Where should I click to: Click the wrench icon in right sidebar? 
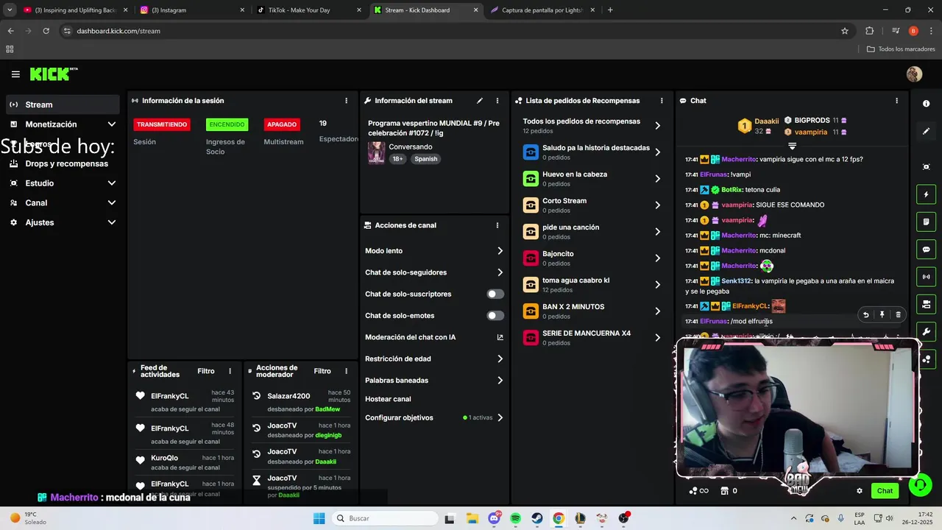[926, 331]
